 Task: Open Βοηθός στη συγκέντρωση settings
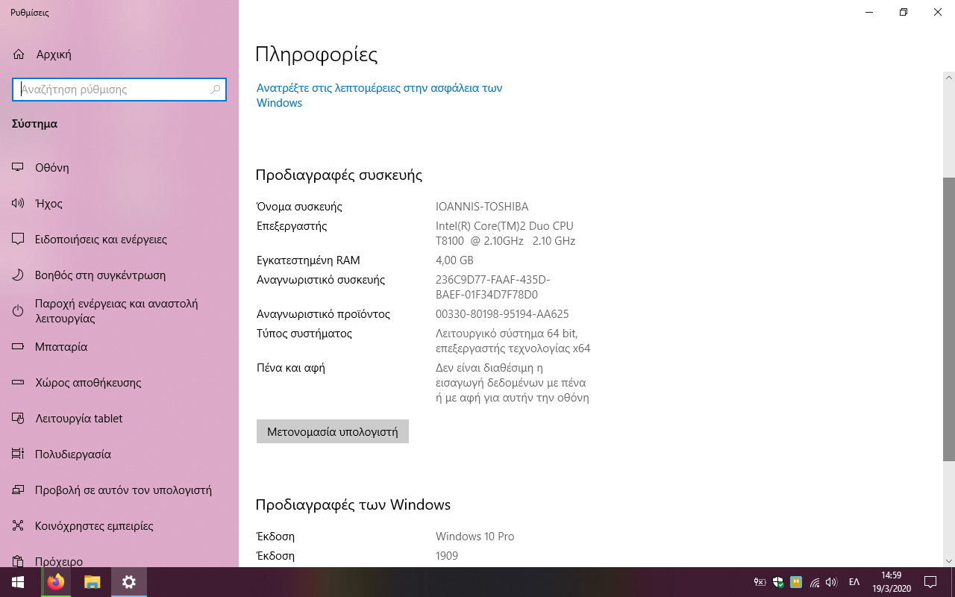coord(100,275)
